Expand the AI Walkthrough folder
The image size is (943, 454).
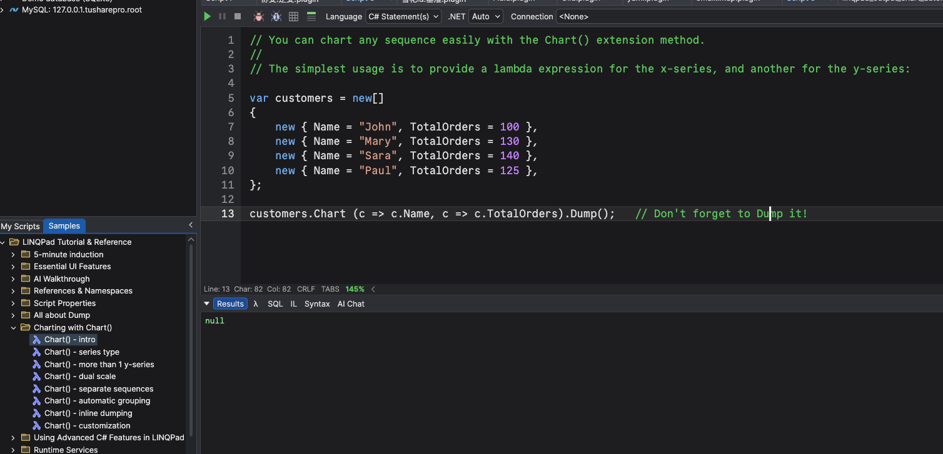click(x=14, y=279)
